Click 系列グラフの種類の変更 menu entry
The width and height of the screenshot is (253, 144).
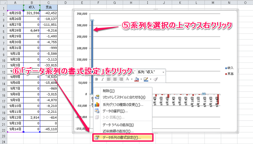click(123, 104)
